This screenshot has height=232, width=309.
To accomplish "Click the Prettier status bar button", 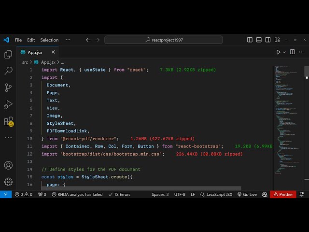I will 283,194.
